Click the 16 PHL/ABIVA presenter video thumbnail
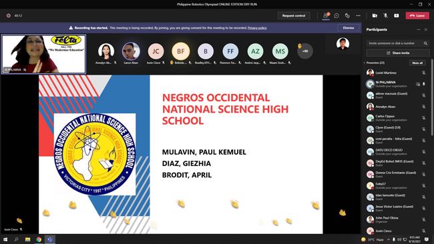Screen dimensions: 434x244 click(43, 54)
